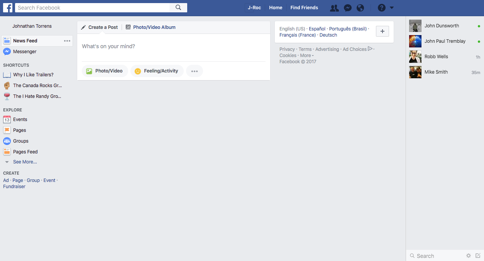Click the chat sidebar Search field

pyautogui.click(x=436, y=256)
